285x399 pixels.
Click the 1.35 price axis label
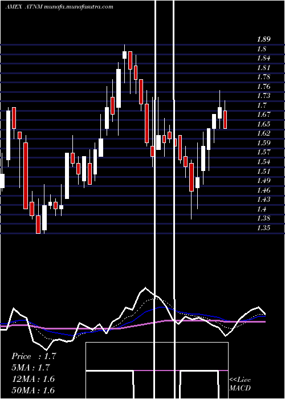[263, 228]
